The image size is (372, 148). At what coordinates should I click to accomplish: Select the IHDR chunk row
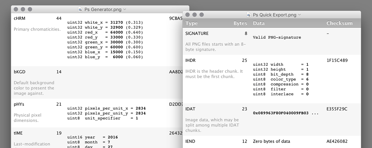tap(272, 79)
